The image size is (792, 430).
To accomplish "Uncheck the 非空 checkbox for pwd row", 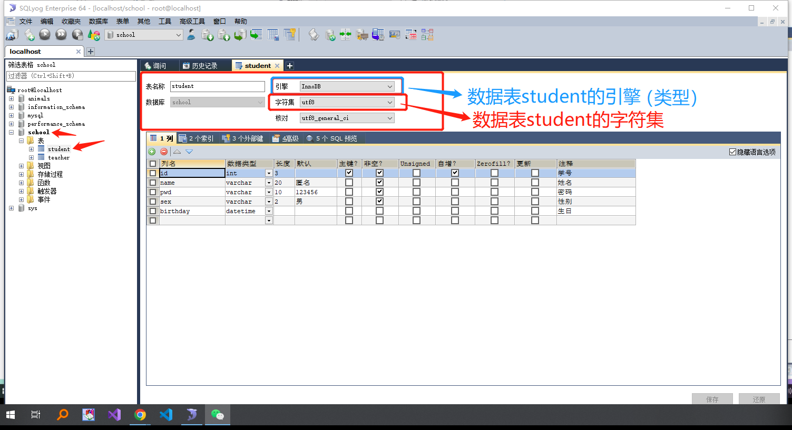I will (x=379, y=192).
